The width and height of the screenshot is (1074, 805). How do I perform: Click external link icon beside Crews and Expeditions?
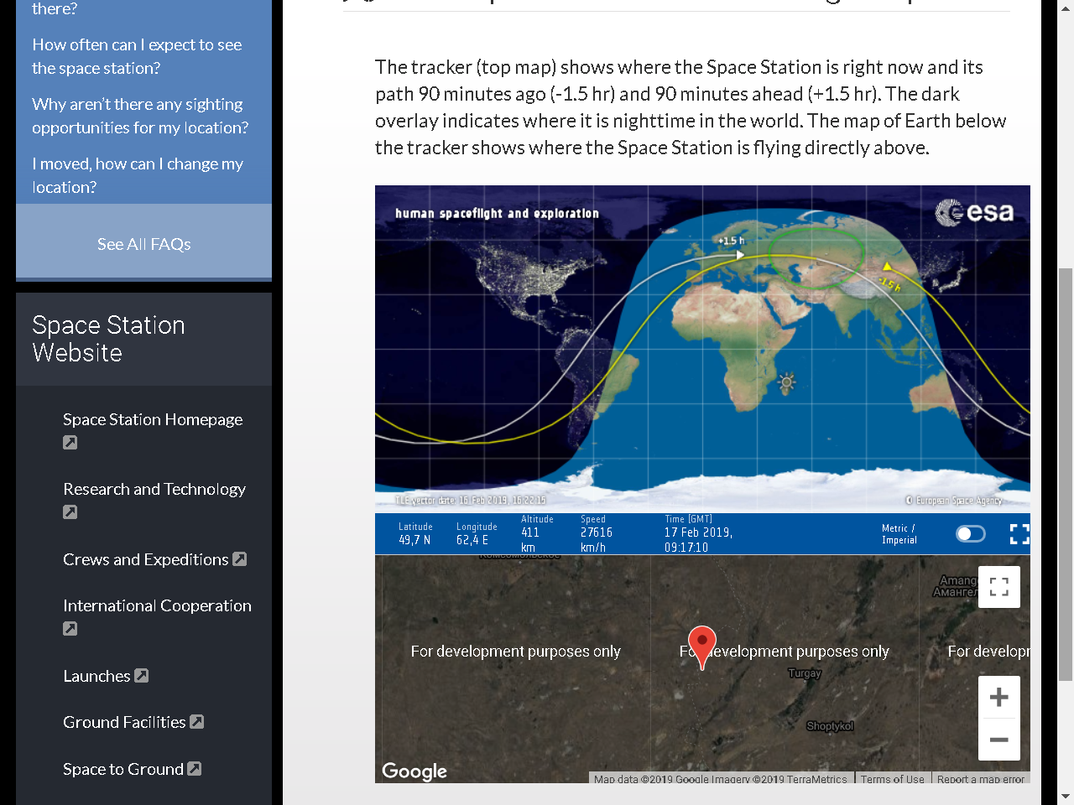pos(240,558)
